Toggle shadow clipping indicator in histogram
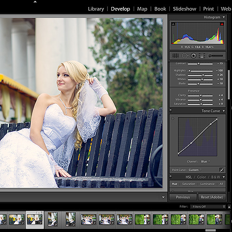This screenshot has height=232, width=232. [173, 24]
